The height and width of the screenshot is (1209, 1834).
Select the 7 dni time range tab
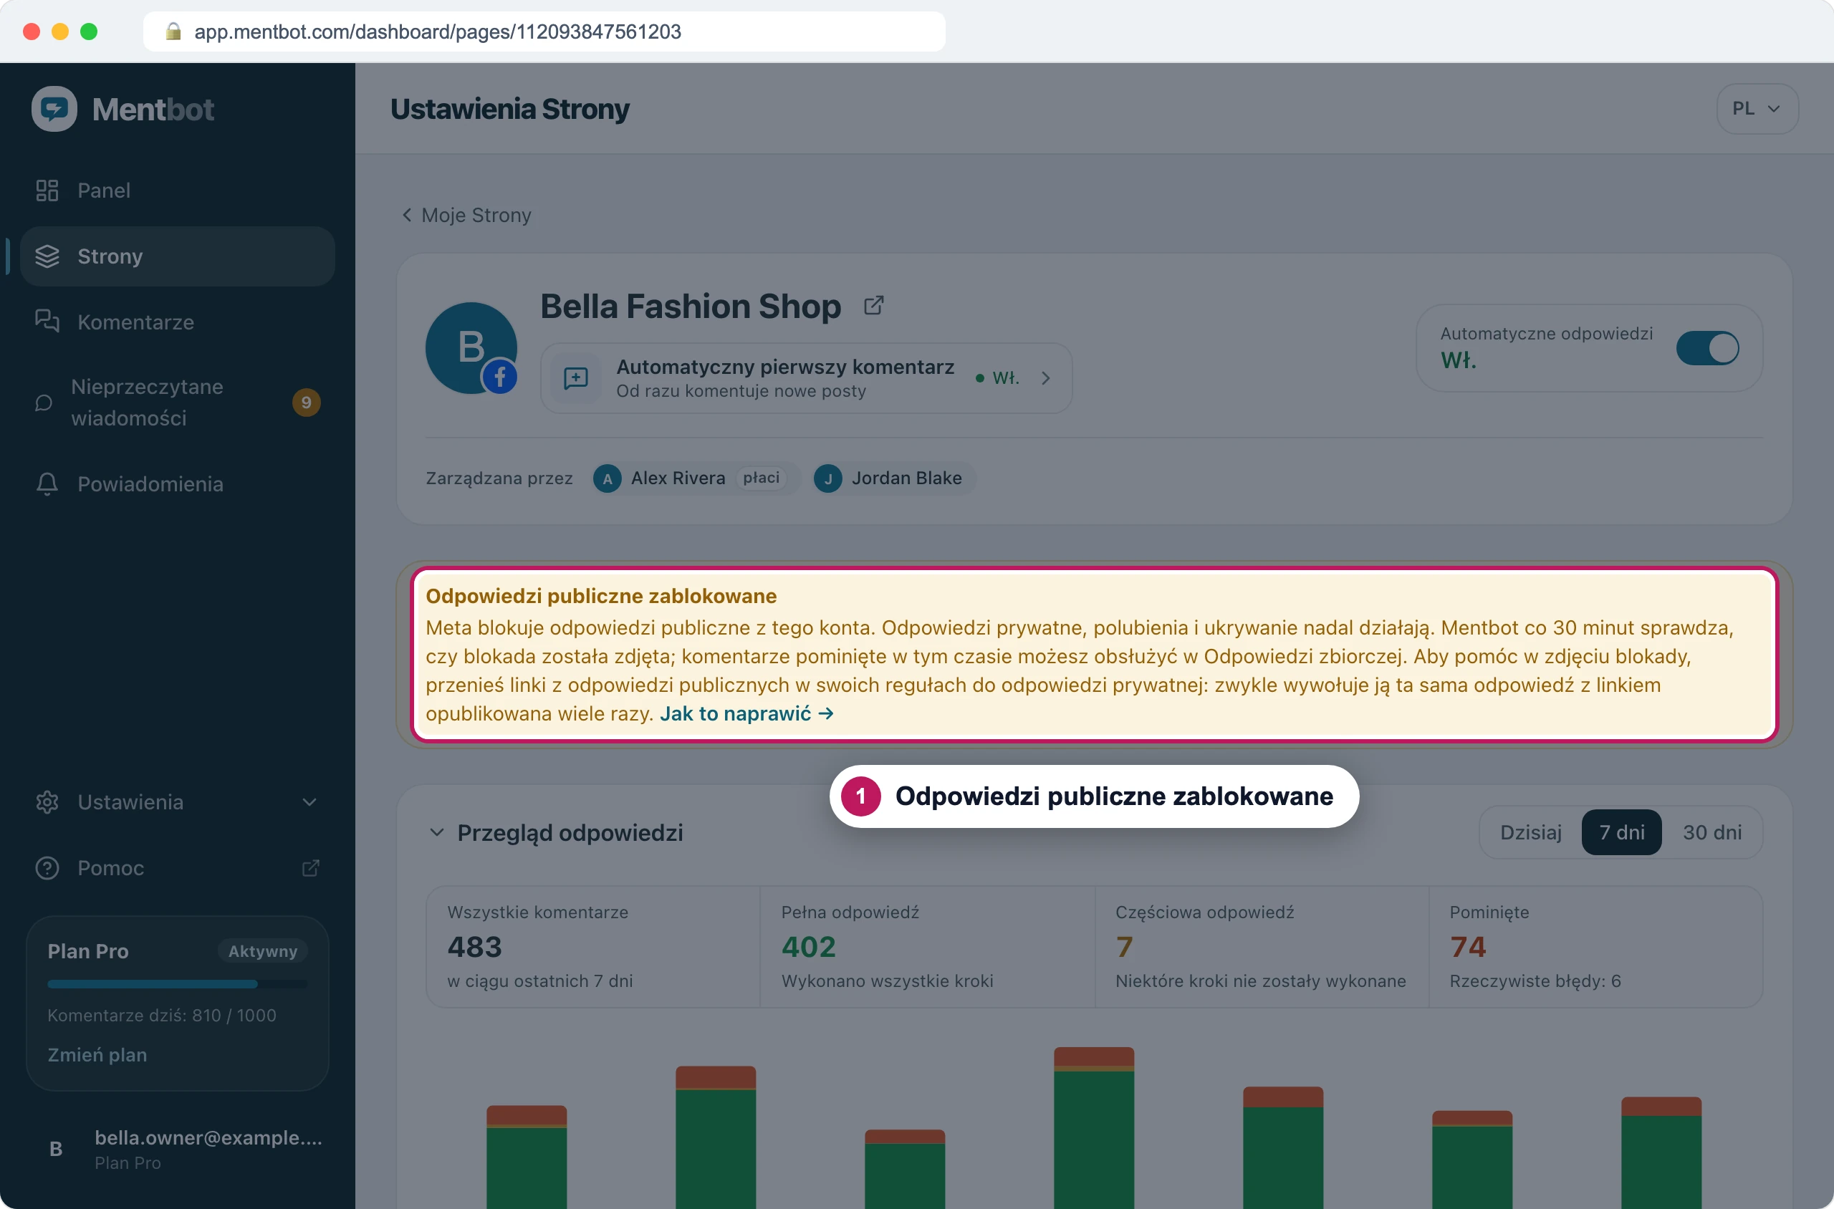tap(1621, 832)
